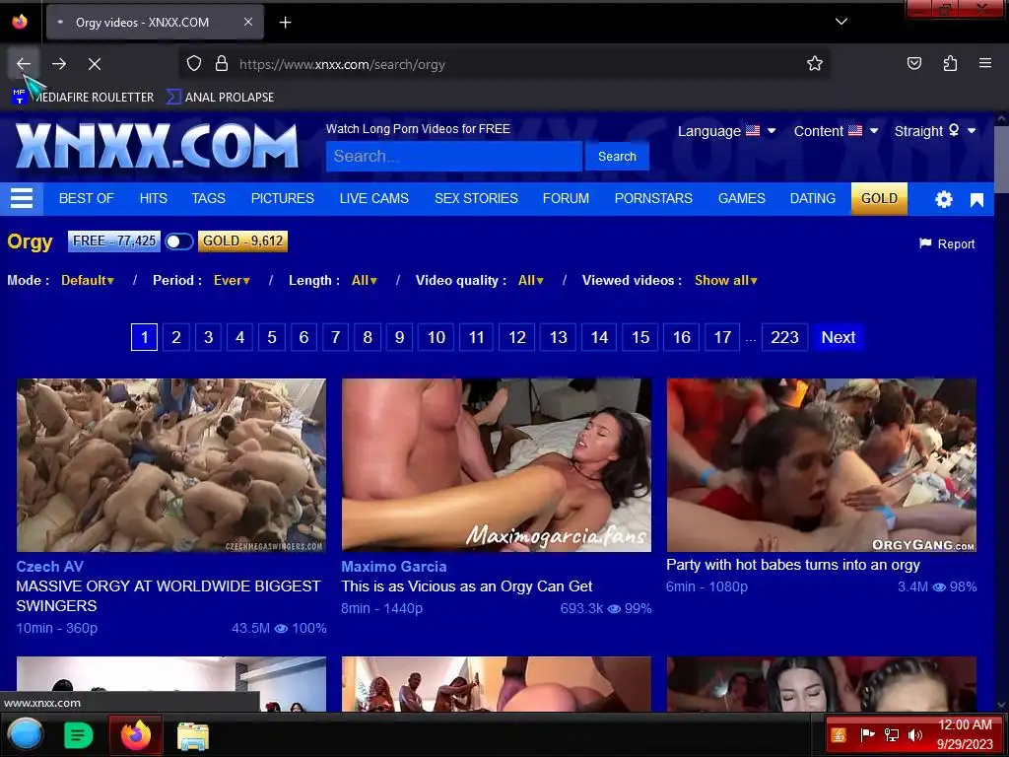Click the XNXX.COM site logo
1009x757 pixels.
pyautogui.click(x=157, y=146)
